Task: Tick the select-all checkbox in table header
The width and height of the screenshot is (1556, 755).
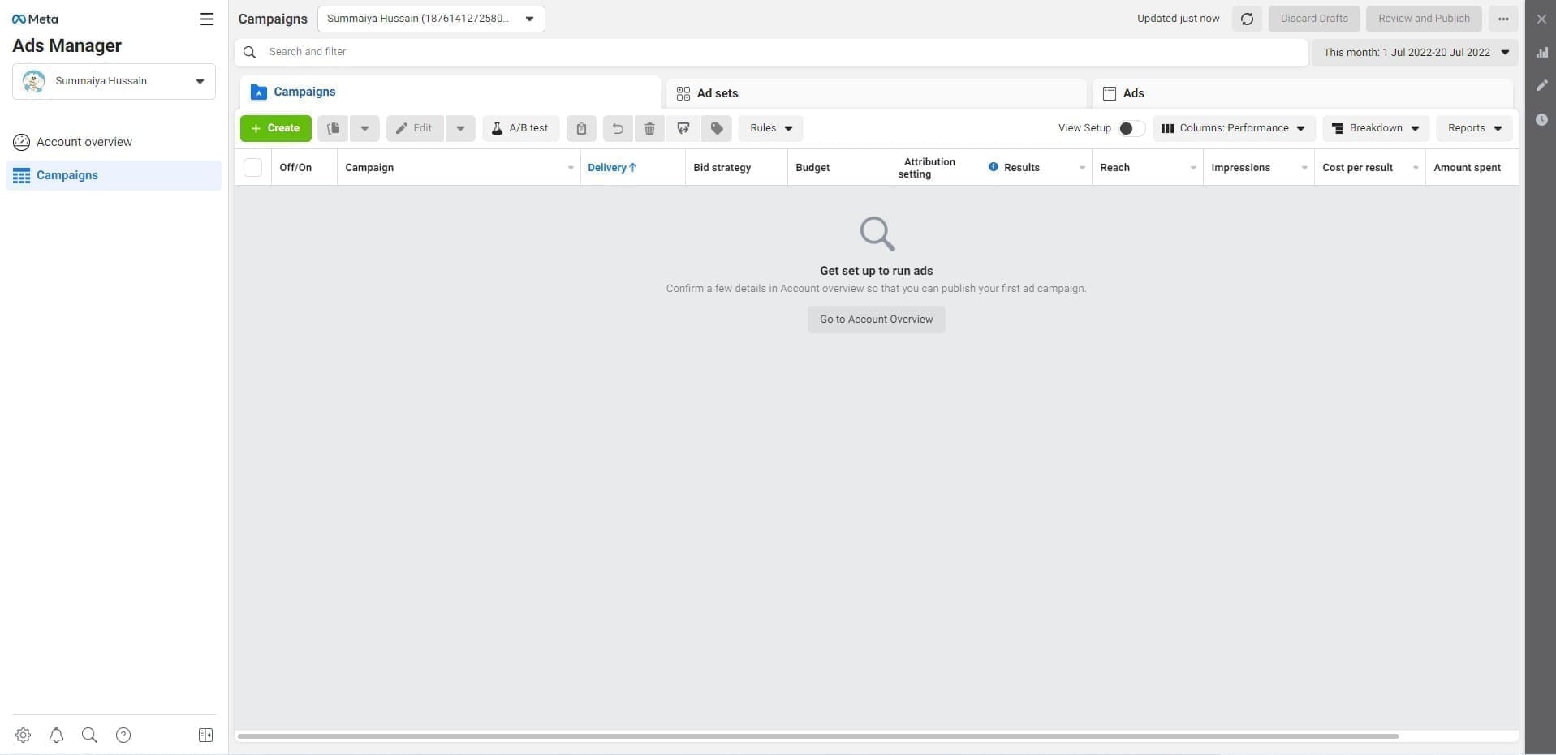Action: point(253,167)
